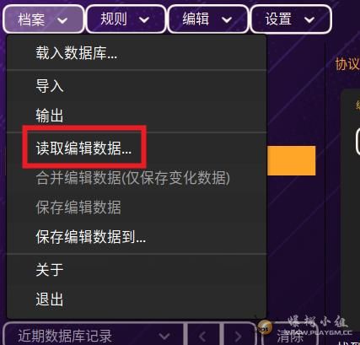Choose 退出 to quit the application
Image resolution: width=360 pixels, height=345 pixels.
[137, 299]
